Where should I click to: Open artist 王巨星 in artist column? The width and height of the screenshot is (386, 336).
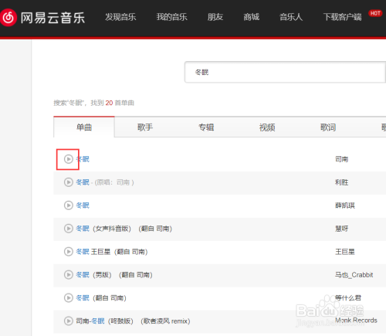coord(345,252)
